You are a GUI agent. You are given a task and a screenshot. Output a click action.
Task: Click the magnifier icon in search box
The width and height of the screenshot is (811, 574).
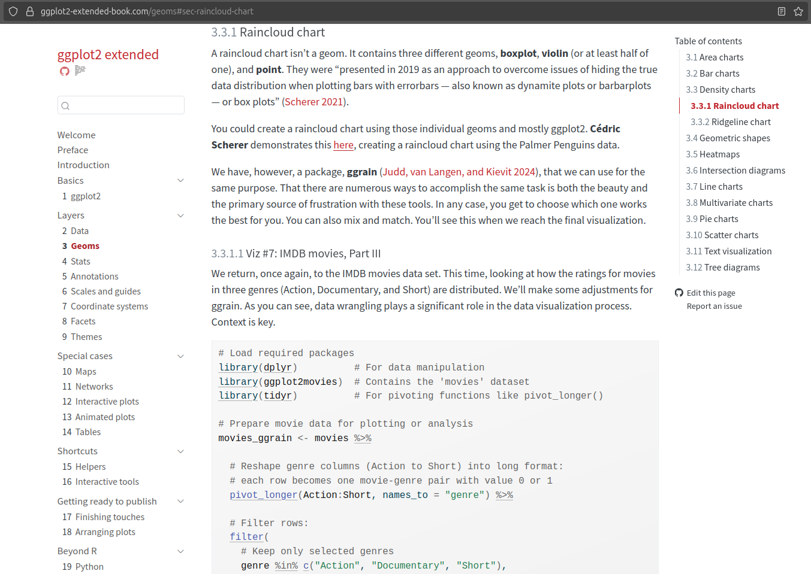66,106
